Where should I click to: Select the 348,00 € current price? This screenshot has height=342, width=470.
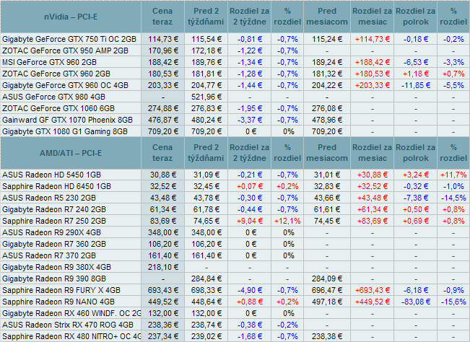163,232
